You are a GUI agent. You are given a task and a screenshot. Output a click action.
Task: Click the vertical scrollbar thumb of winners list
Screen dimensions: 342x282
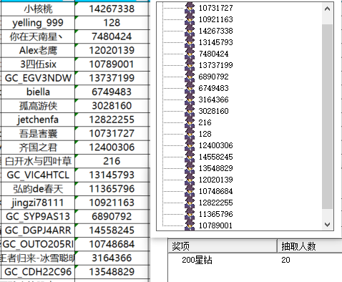pos(327,117)
